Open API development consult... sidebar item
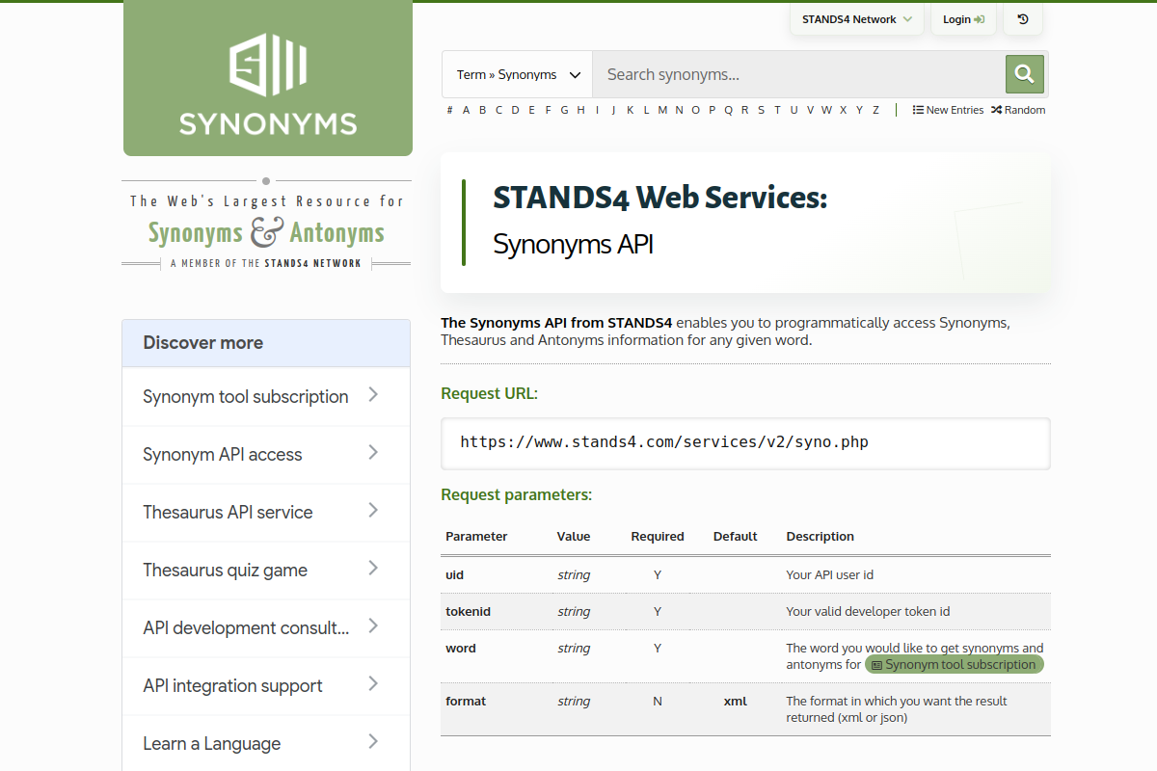The height and width of the screenshot is (771, 1157). coord(266,627)
